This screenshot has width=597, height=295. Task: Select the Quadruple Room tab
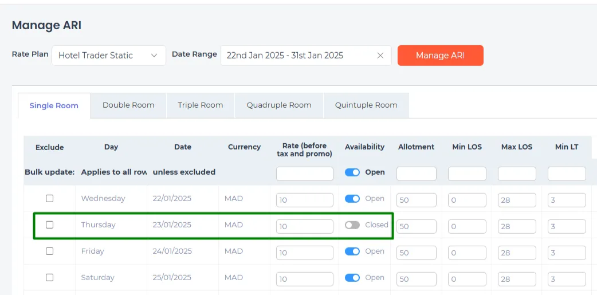tap(278, 105)
